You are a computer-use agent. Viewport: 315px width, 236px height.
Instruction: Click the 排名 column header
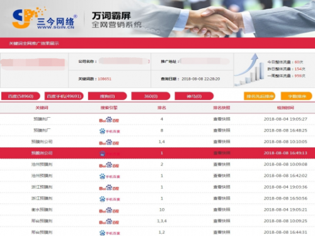(x=162, y=108)
